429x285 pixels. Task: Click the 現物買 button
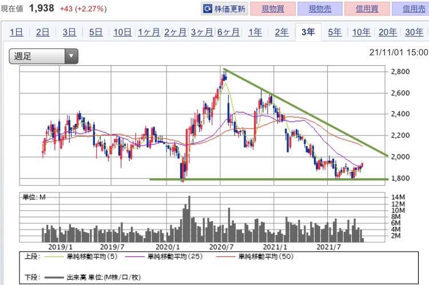(273, 9)
